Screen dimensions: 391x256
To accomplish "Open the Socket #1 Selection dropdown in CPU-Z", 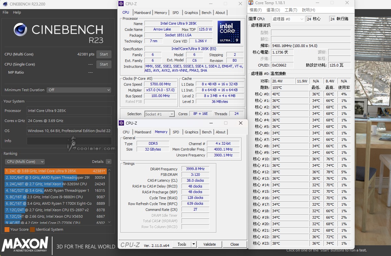I will point(159,114).
